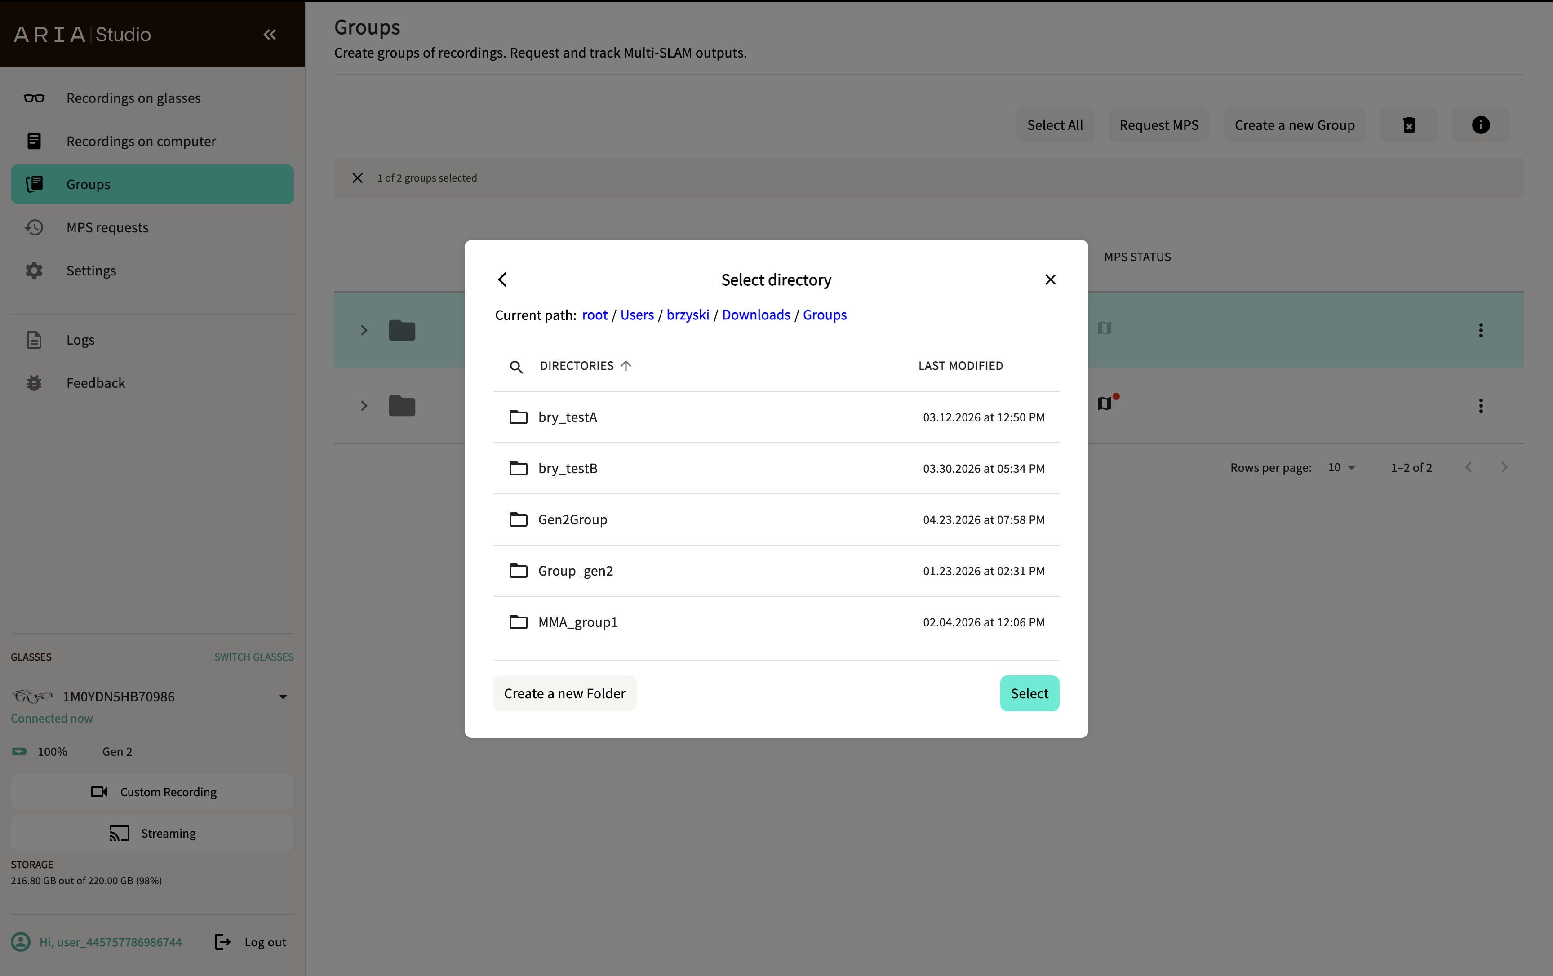
Task: Go back in the Select directory dialog
Action: point(502,279)
